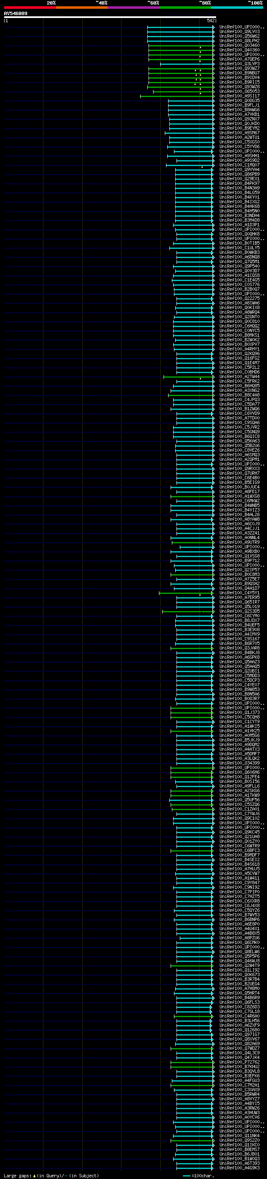Open hit UniRef100_Q9LV03

[x=239, y=32]
